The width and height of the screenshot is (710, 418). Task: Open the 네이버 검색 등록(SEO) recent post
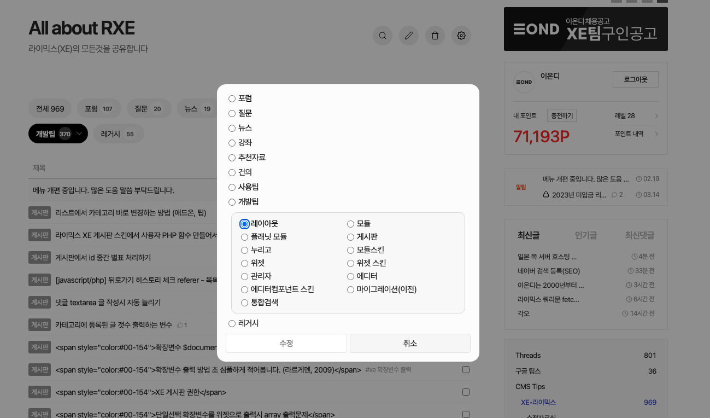tap(549, 271)
